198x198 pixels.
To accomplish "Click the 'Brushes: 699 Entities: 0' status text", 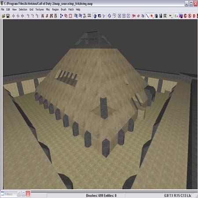I will point(101,195).
